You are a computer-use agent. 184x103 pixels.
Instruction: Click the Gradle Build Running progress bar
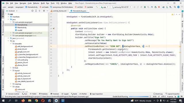point(139,97)
